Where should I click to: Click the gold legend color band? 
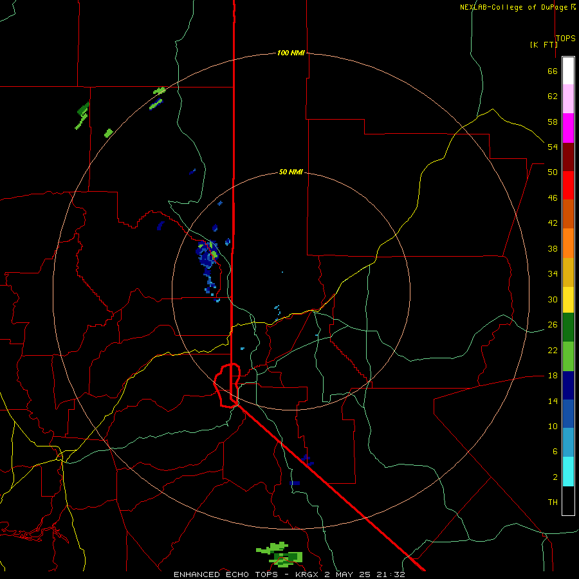(568, 272)
